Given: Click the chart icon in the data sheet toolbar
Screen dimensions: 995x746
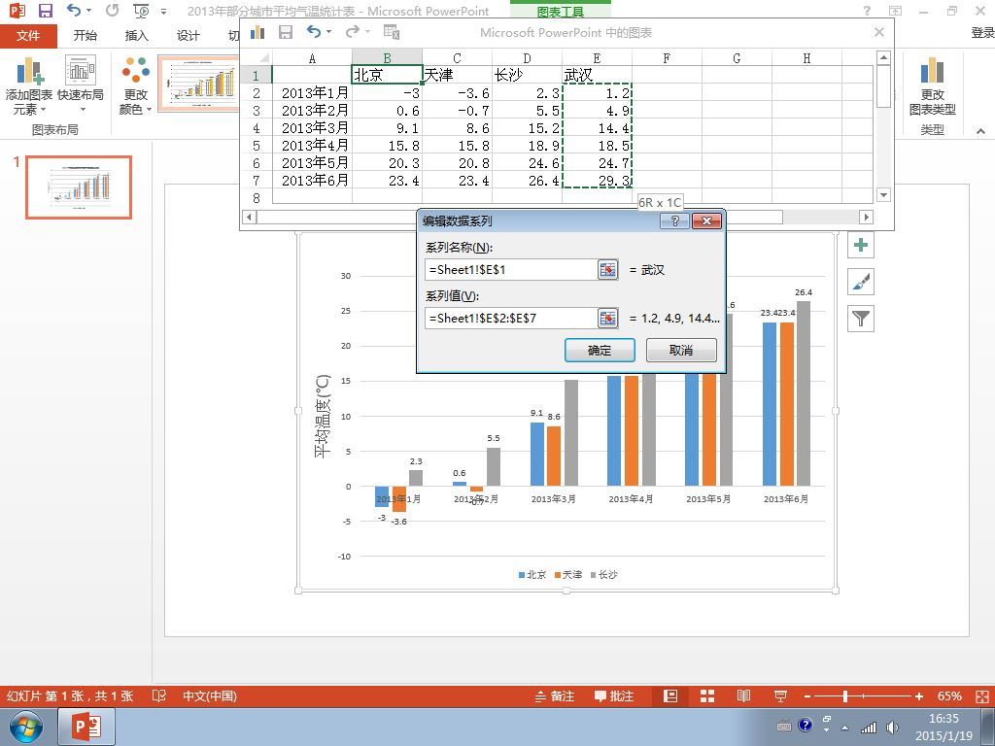Looking at the screenshot, I should tap(257, 32).
